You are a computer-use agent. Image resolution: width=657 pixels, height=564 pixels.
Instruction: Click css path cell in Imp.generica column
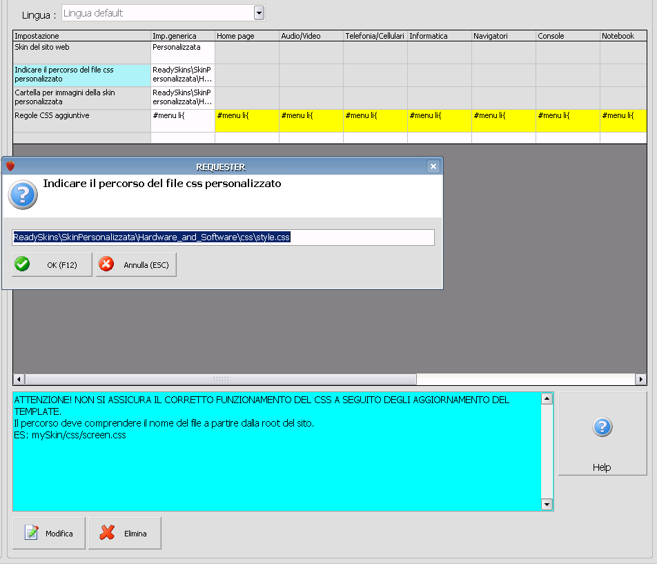[x=183, y=75]
